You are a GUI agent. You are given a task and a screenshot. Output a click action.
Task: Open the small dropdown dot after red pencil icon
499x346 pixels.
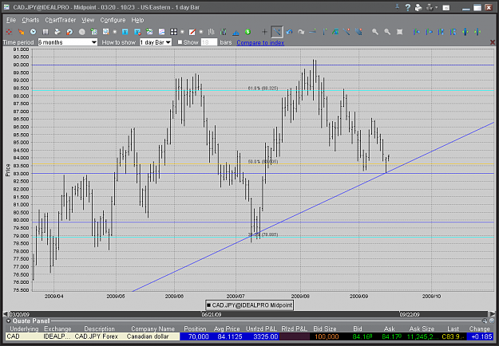(x=201, y=32)
